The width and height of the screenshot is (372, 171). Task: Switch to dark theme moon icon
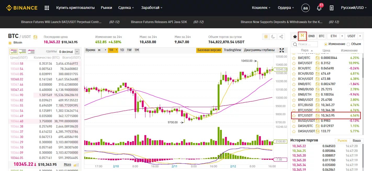click(273, 37)
